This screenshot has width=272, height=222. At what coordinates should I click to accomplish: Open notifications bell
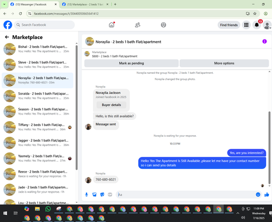(x=257, y=25)
